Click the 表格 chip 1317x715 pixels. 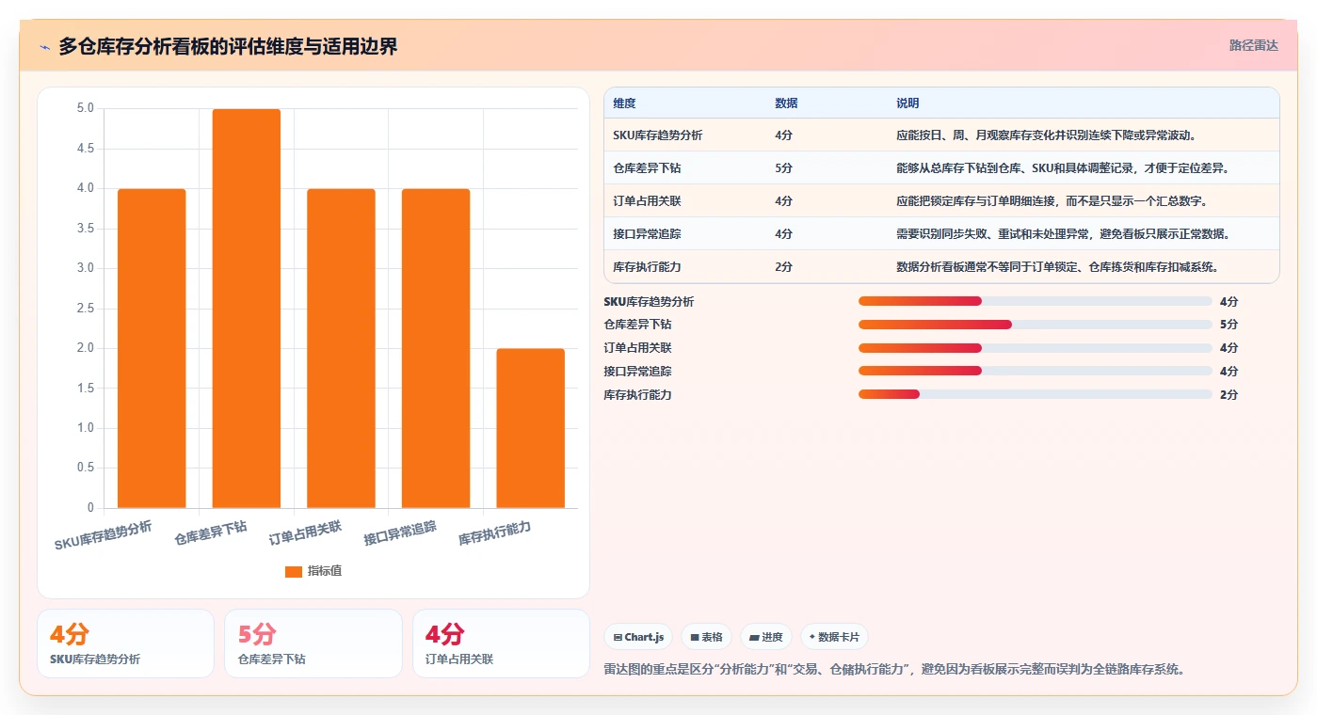click(706, 637)
